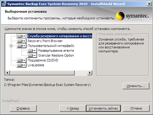The image size is (153, 115).
Task: Open Справка help button
Action: (23, 108)
